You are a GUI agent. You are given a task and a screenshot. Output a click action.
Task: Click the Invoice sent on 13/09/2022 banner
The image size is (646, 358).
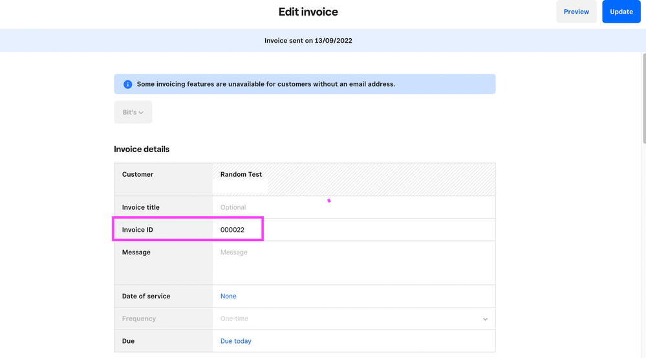point(308,41)
